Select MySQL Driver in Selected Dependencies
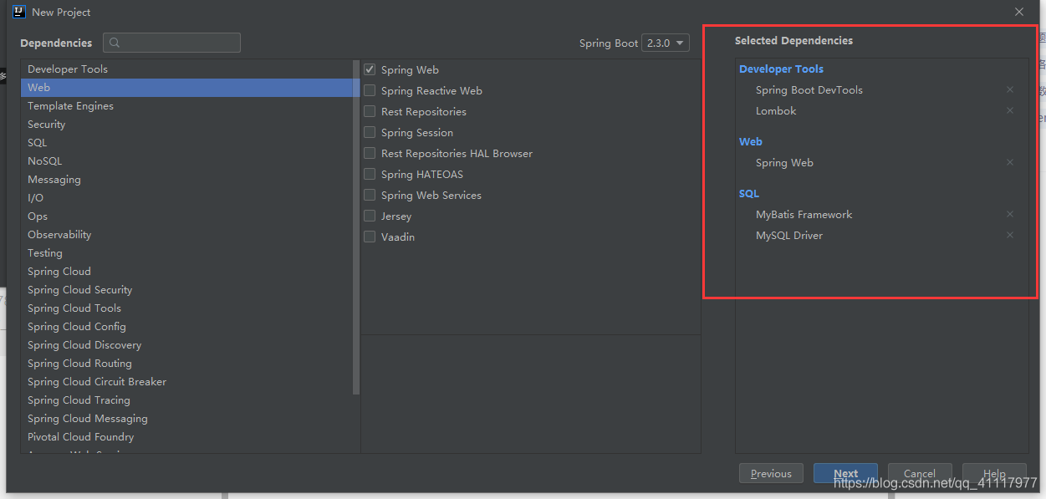 pos(789,235)
